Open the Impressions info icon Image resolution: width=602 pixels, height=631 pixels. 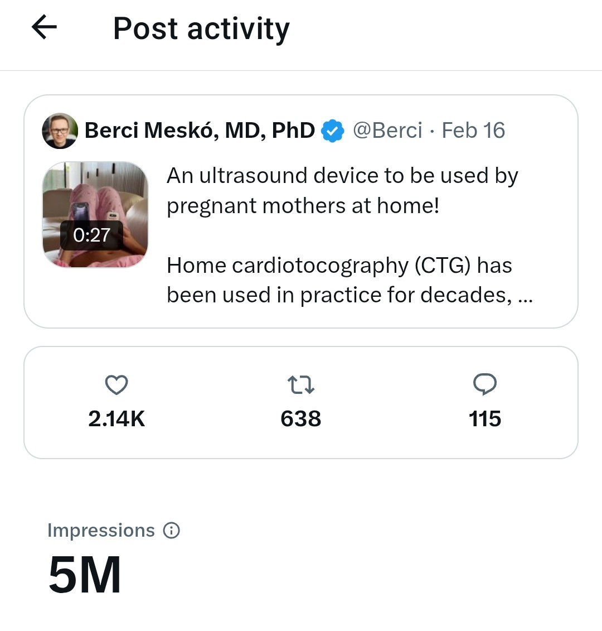(172, 530)
